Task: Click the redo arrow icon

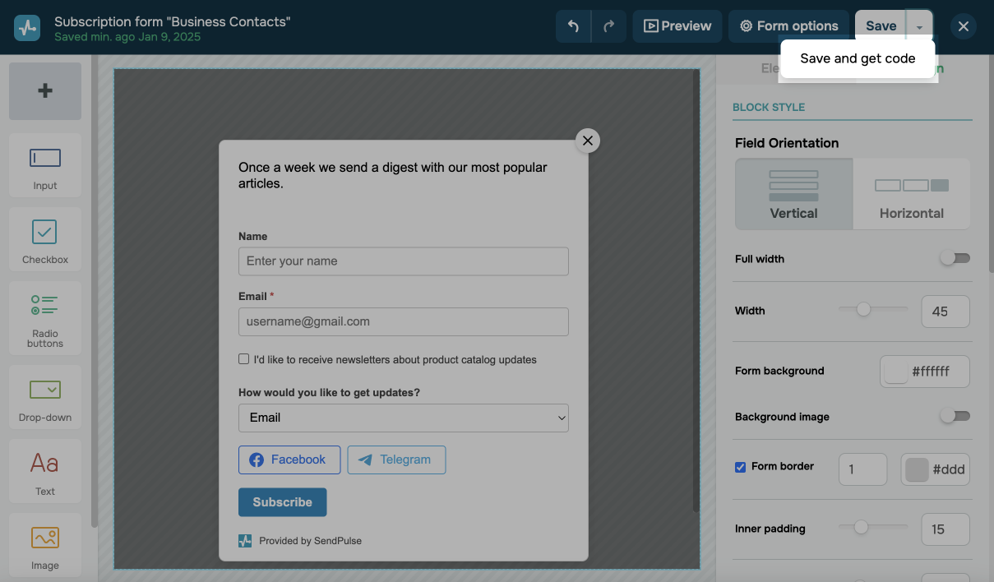Action: (608, 26)
